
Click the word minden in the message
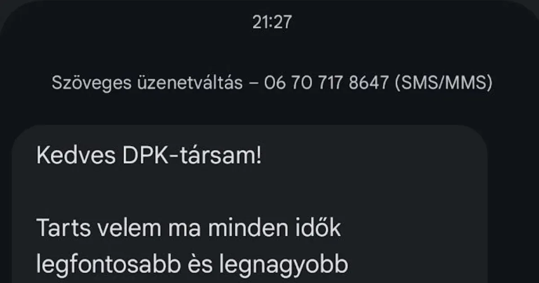pos(239,229)
